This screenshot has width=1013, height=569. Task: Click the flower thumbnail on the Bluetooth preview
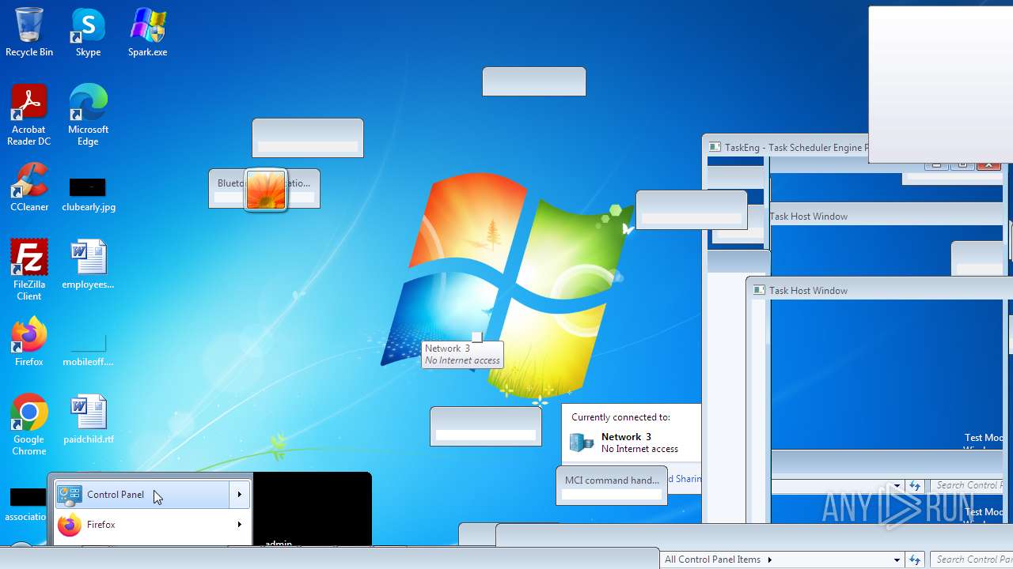(x=266, y=190)
